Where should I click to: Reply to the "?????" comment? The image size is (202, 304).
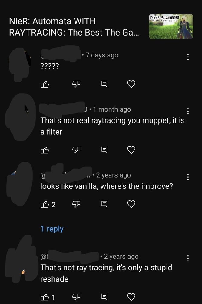(x=104, y=84)
